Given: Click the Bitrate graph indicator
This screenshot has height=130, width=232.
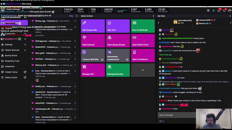Looking at the screenshot, I should pyautogui.click(x=122, y=11).
